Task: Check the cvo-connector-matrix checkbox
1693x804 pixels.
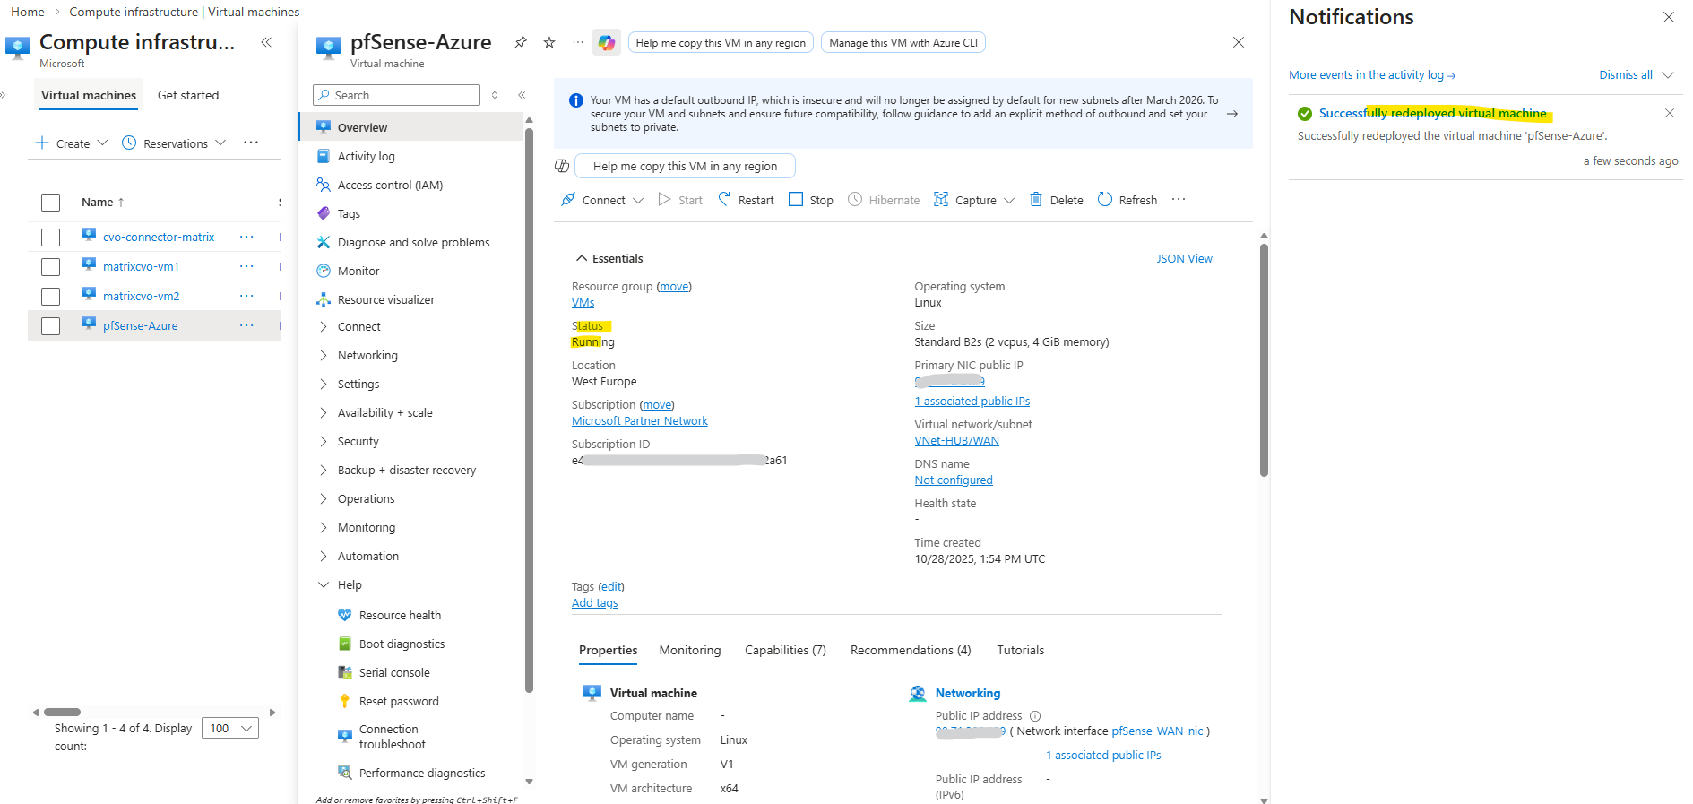Action: pyautogui.click(x=51, y=238)
